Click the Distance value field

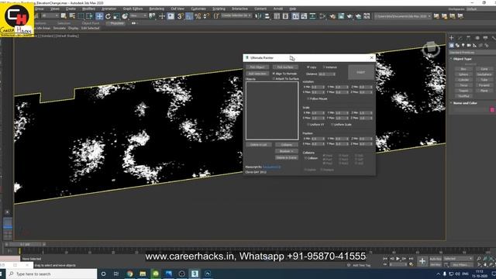coord(327,74)
